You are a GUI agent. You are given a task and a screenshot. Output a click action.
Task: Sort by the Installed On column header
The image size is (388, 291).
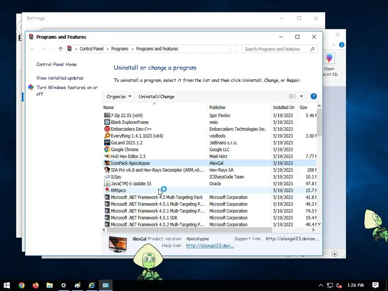pos(284,107)
